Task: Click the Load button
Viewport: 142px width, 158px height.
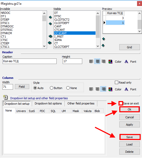Action: pos(129,144)
